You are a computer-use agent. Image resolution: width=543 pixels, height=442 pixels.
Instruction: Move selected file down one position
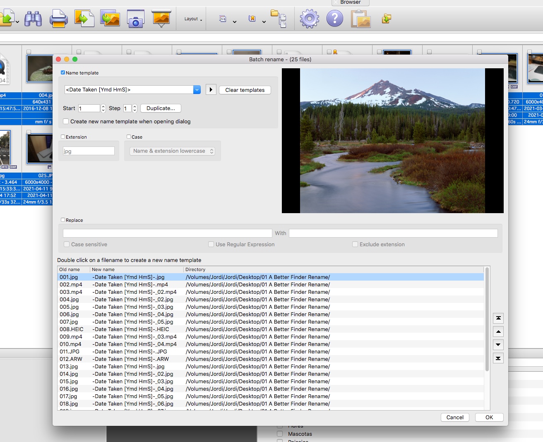point(498,345)
